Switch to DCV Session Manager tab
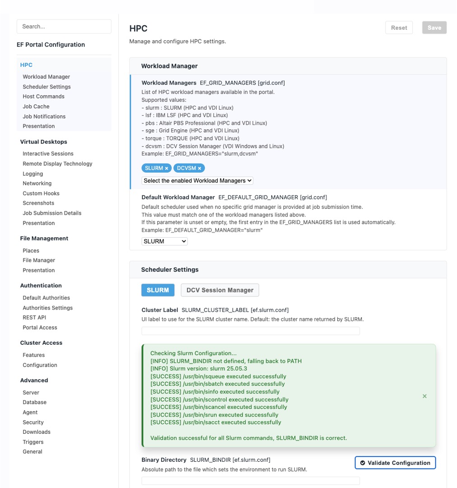 220,290
